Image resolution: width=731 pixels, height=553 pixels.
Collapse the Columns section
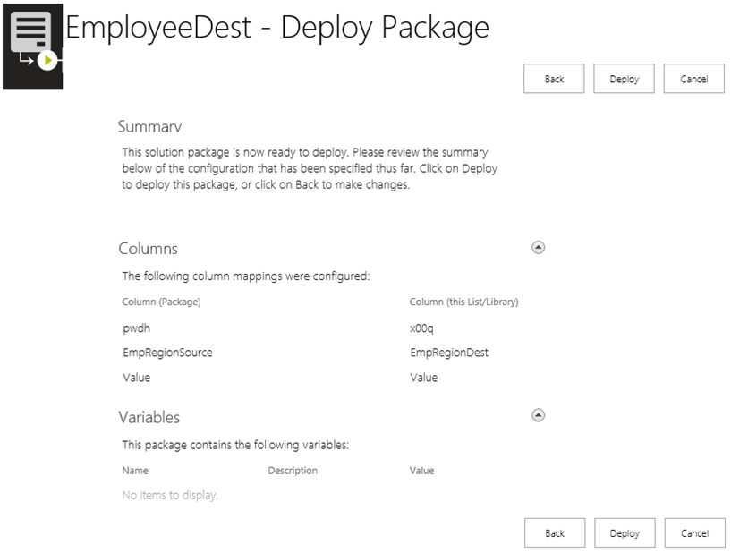[x=538, y=247]
